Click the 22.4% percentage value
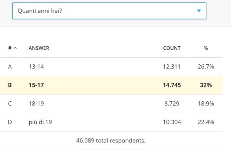 (x=206, y=122)
